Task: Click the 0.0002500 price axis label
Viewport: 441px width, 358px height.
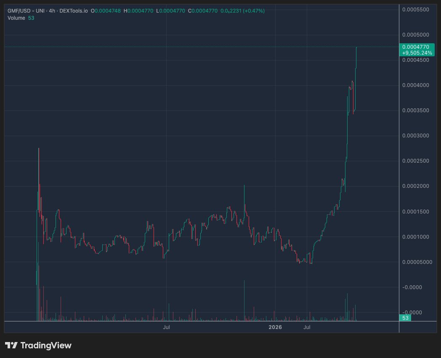Action: point(416,161)
